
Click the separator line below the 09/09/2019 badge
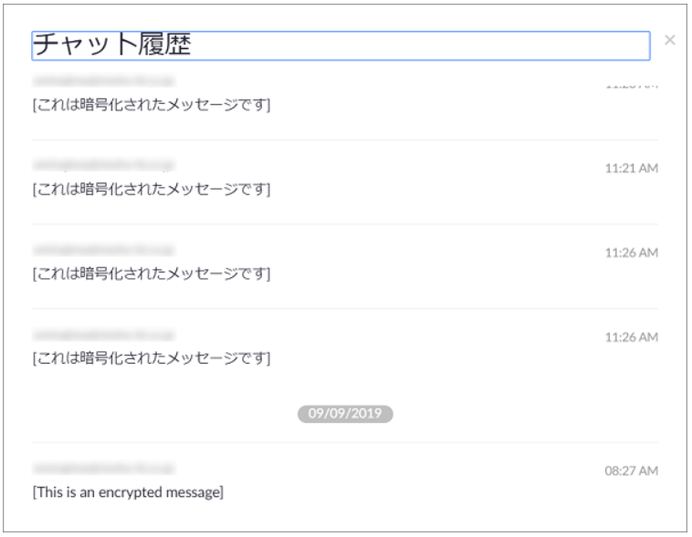coord(345,443)
